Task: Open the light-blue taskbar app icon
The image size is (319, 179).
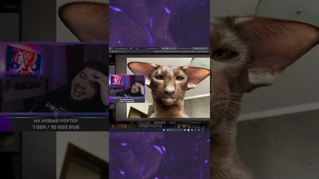Action: 199,130
